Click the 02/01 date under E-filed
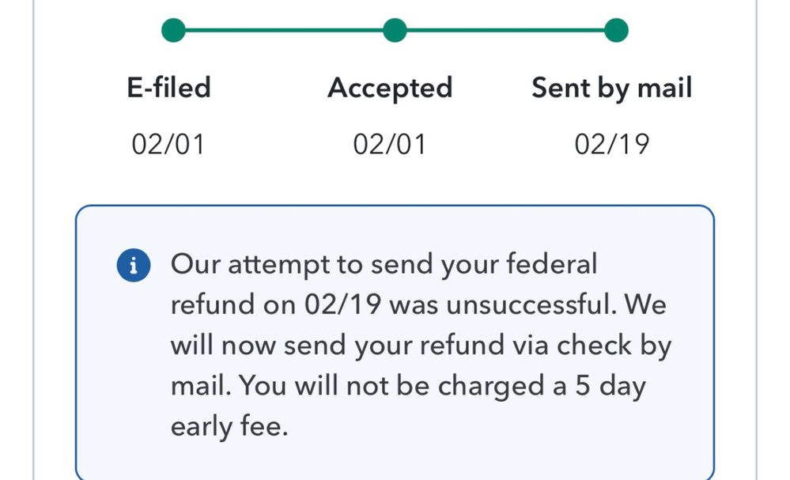790x480 pixels. click(x=168, y=145)
